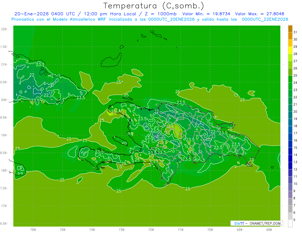Viewport: 302px width, 233px height.
Task: Pick legend swatch between 30 and 31
Action: (x=290, y=36)
